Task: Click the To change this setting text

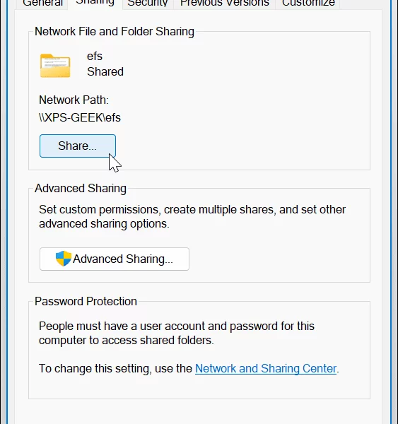Action: pyautogui.click(x=115, y=369)
